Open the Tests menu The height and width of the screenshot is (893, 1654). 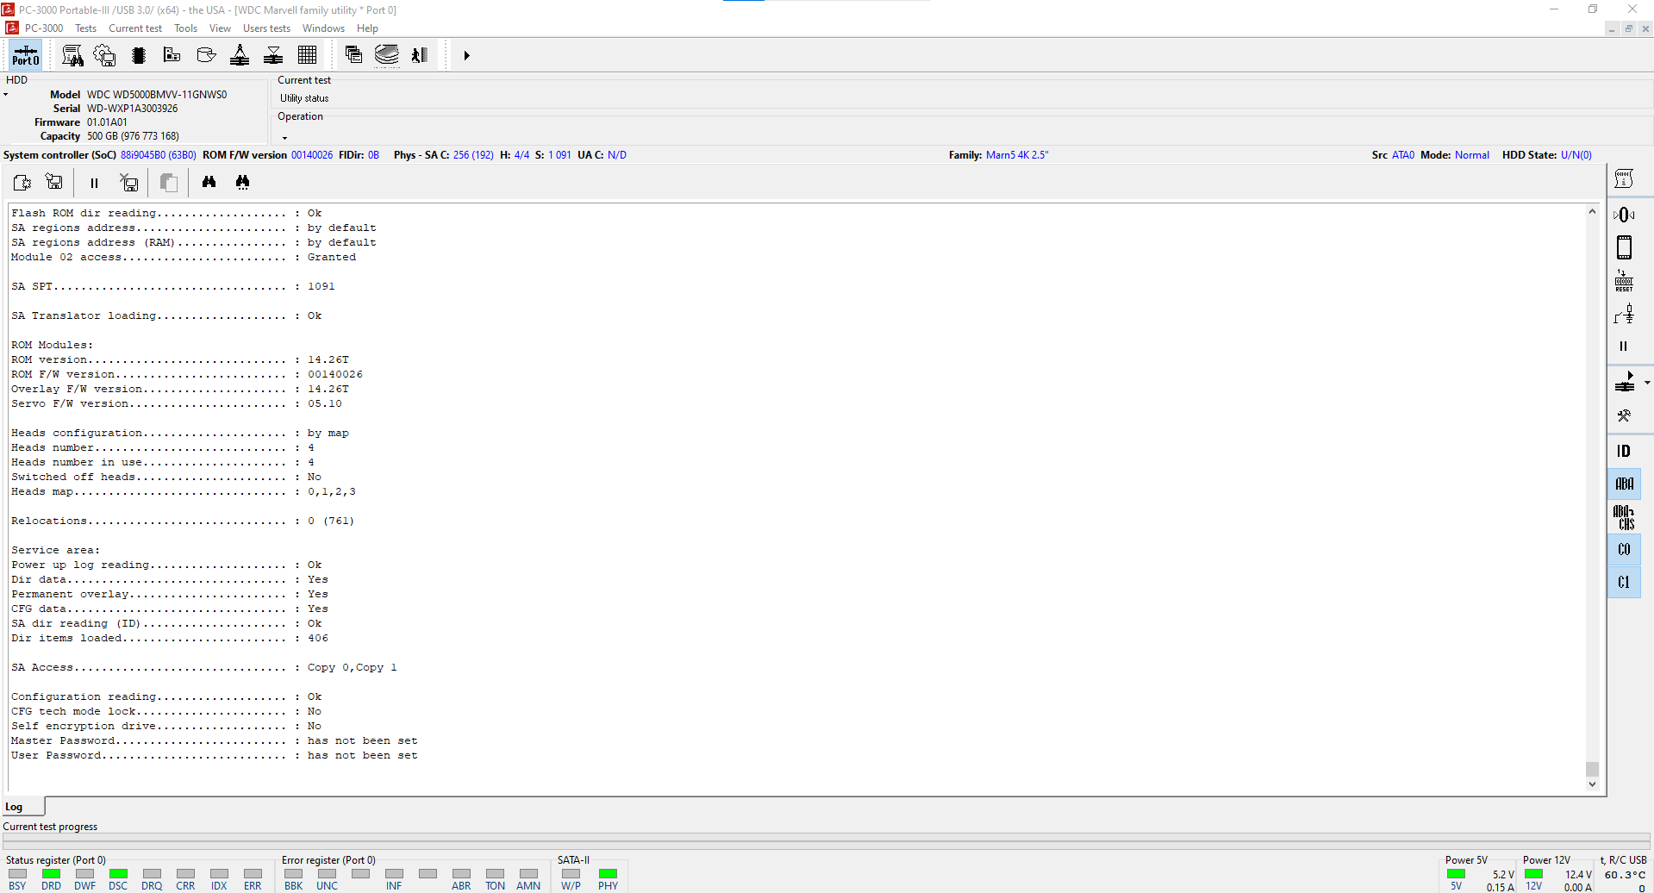click(86, 28)
